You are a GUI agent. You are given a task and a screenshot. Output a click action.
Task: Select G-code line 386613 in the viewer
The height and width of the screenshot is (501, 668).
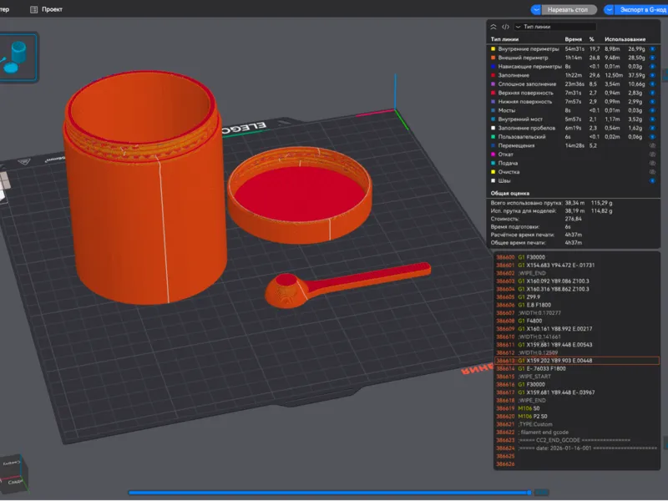(576, 361)
